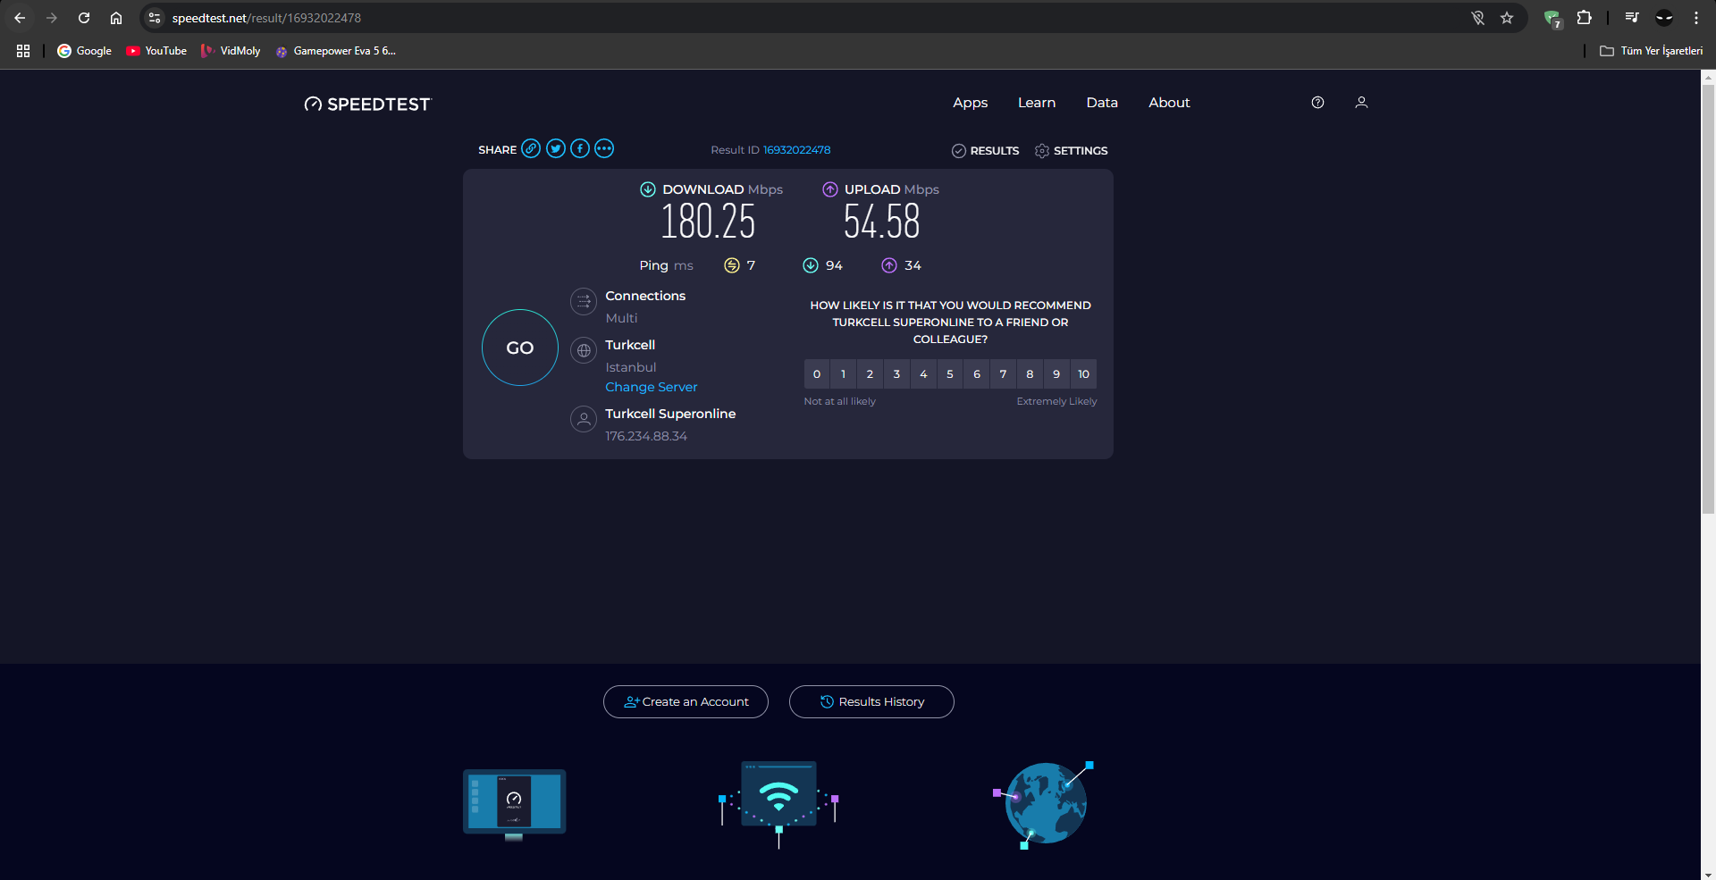
Task: Open the Google bookmark
Action: 85,51
